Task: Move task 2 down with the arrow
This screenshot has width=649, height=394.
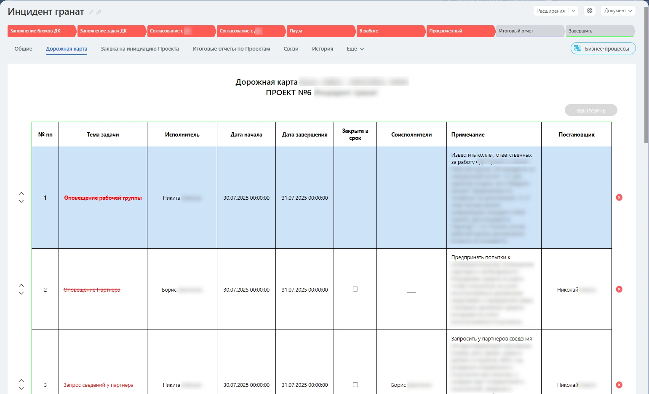Action: (x=21, y=293)
